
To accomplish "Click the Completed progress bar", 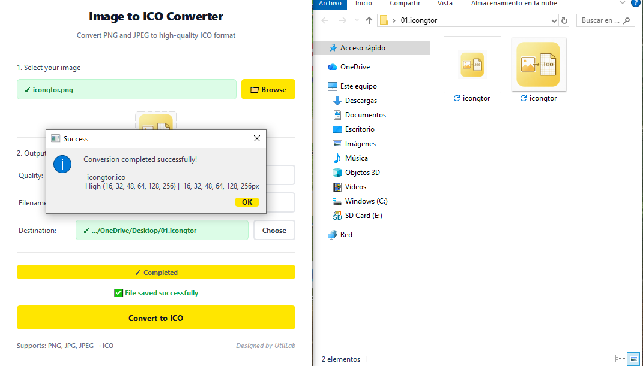I will click(156, 273).
